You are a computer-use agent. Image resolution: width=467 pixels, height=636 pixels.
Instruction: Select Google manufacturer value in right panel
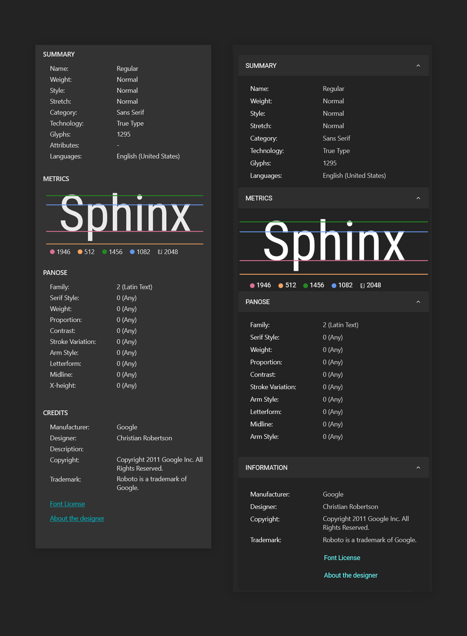333,494
